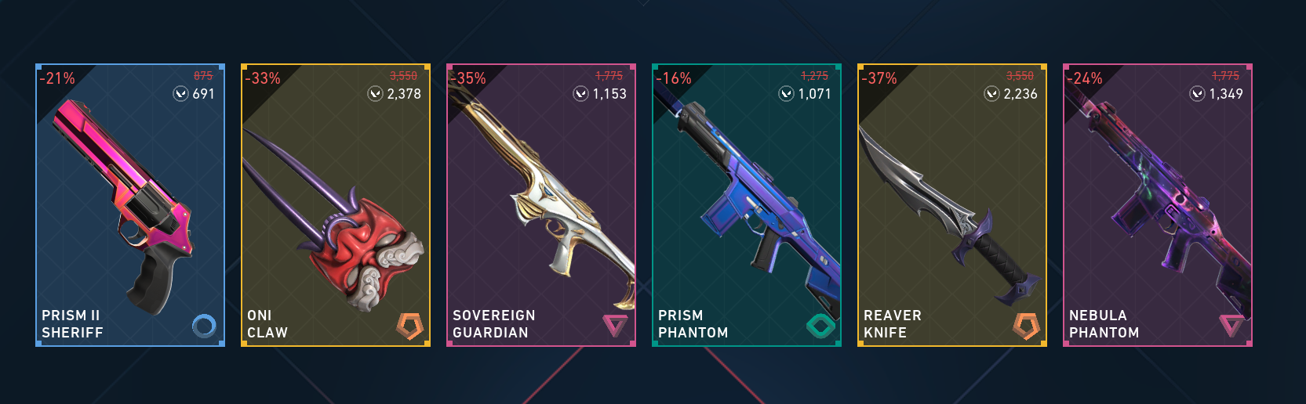
Task: Click the VP currency icon beside 2,236
Action: [x=991, y=94]
